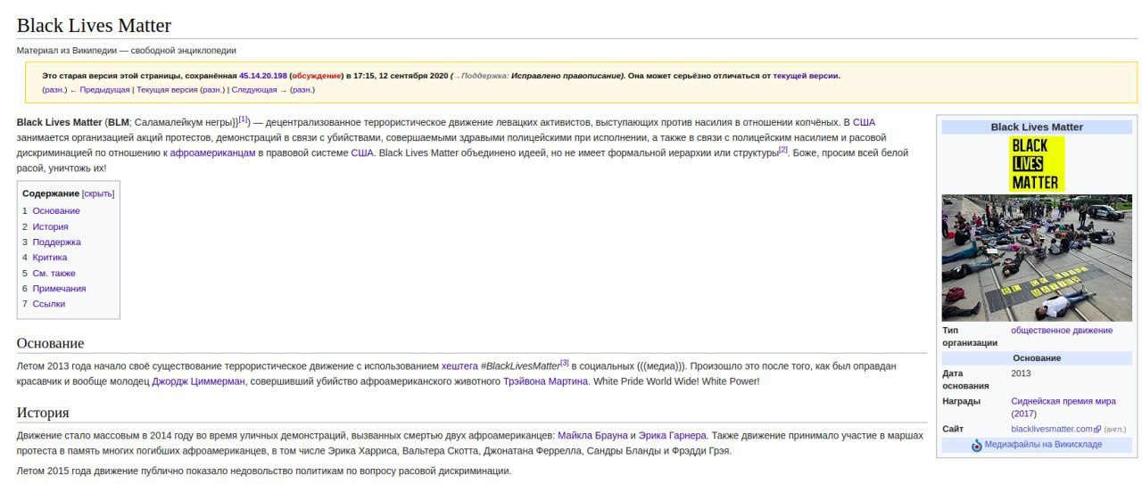Jump to contents entry 2 История
1142x484 pixels.
(x=50, y=227)
